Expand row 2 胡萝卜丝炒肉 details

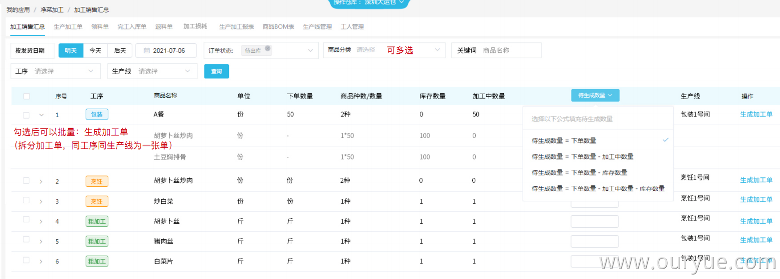pos(41,181)
